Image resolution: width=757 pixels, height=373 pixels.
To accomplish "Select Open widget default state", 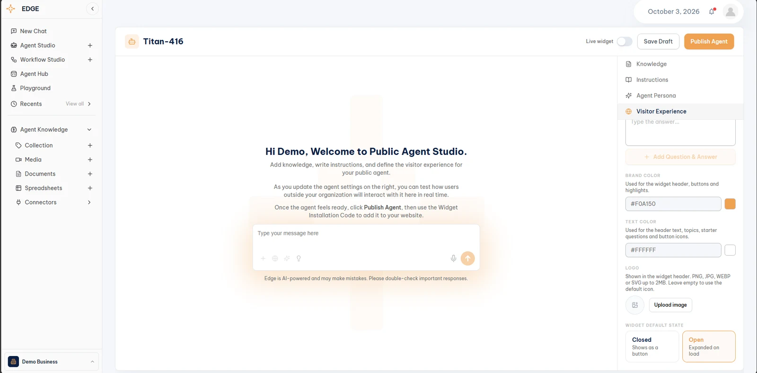I will coord(709,346).
